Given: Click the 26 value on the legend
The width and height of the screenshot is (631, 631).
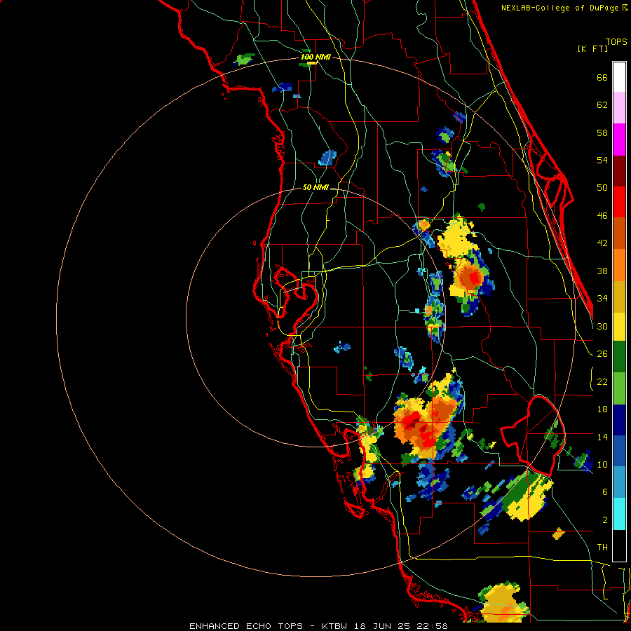Looking at the screenshot, I should coord(602,354).
